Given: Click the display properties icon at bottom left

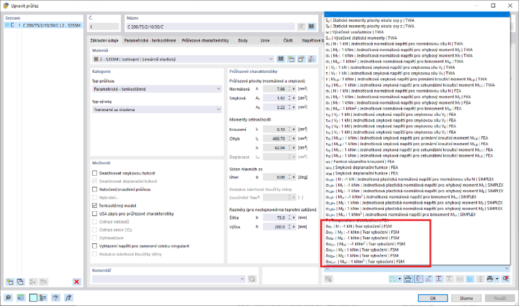Looking at the screenshot, I should 43,298.
